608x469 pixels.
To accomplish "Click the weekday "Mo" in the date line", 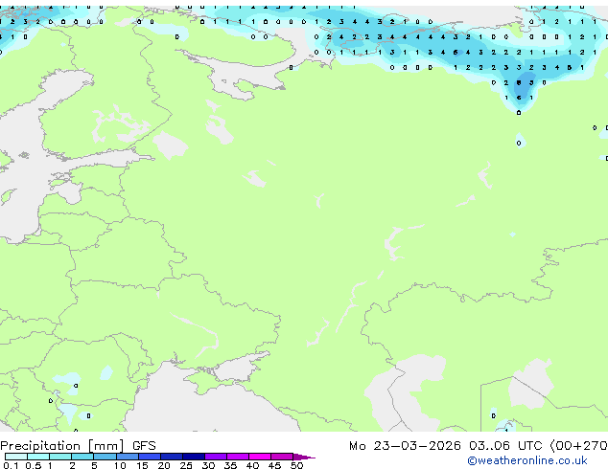I will click(x=357, y=446).
